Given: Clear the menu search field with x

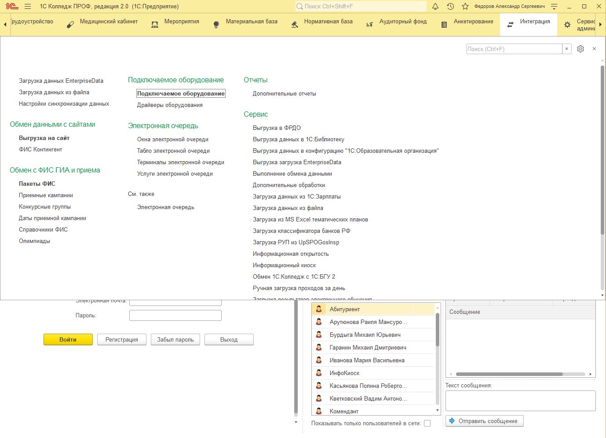Looking at the screenshot, I should coord(567,49).
